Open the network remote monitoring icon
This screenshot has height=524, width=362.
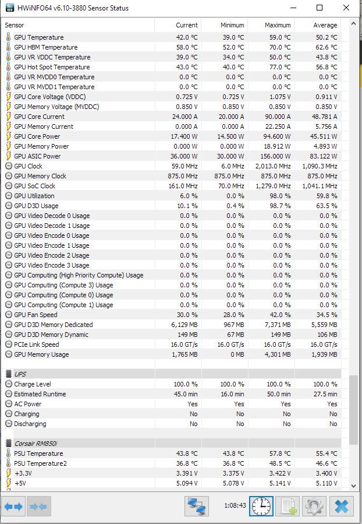pyautogui.click(x=197, y=507)
